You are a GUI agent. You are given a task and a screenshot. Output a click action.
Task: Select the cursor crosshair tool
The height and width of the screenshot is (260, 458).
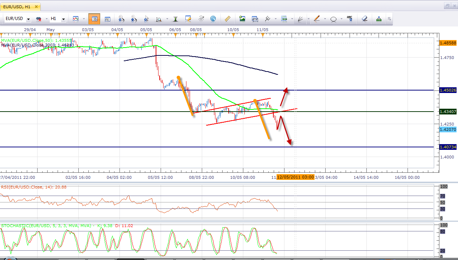[x=146, y=19]
